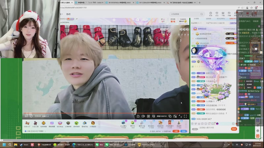Open the 鱼吧 navigation tab
This screenshot has height=148, width=264.
point(68,14)
